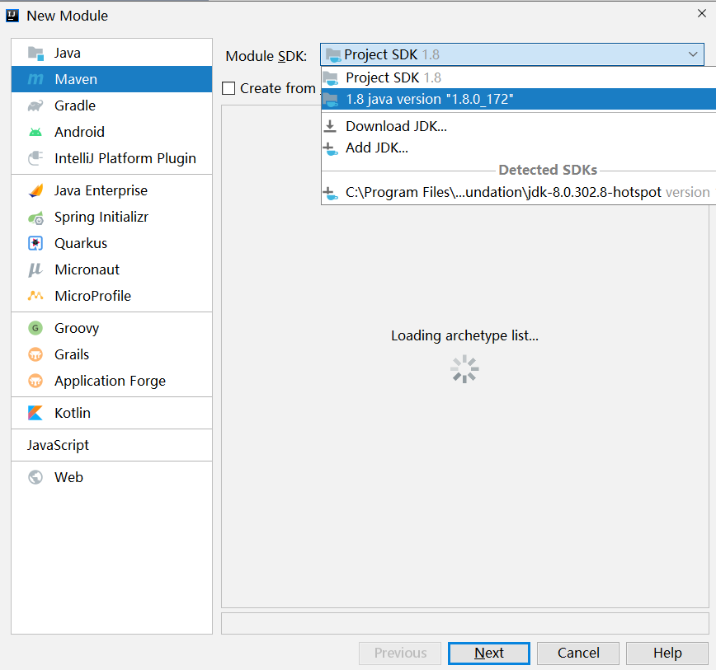The image size is (716, 670).
Task: Select Application Forge module type
Action: (x=112, y=381)
